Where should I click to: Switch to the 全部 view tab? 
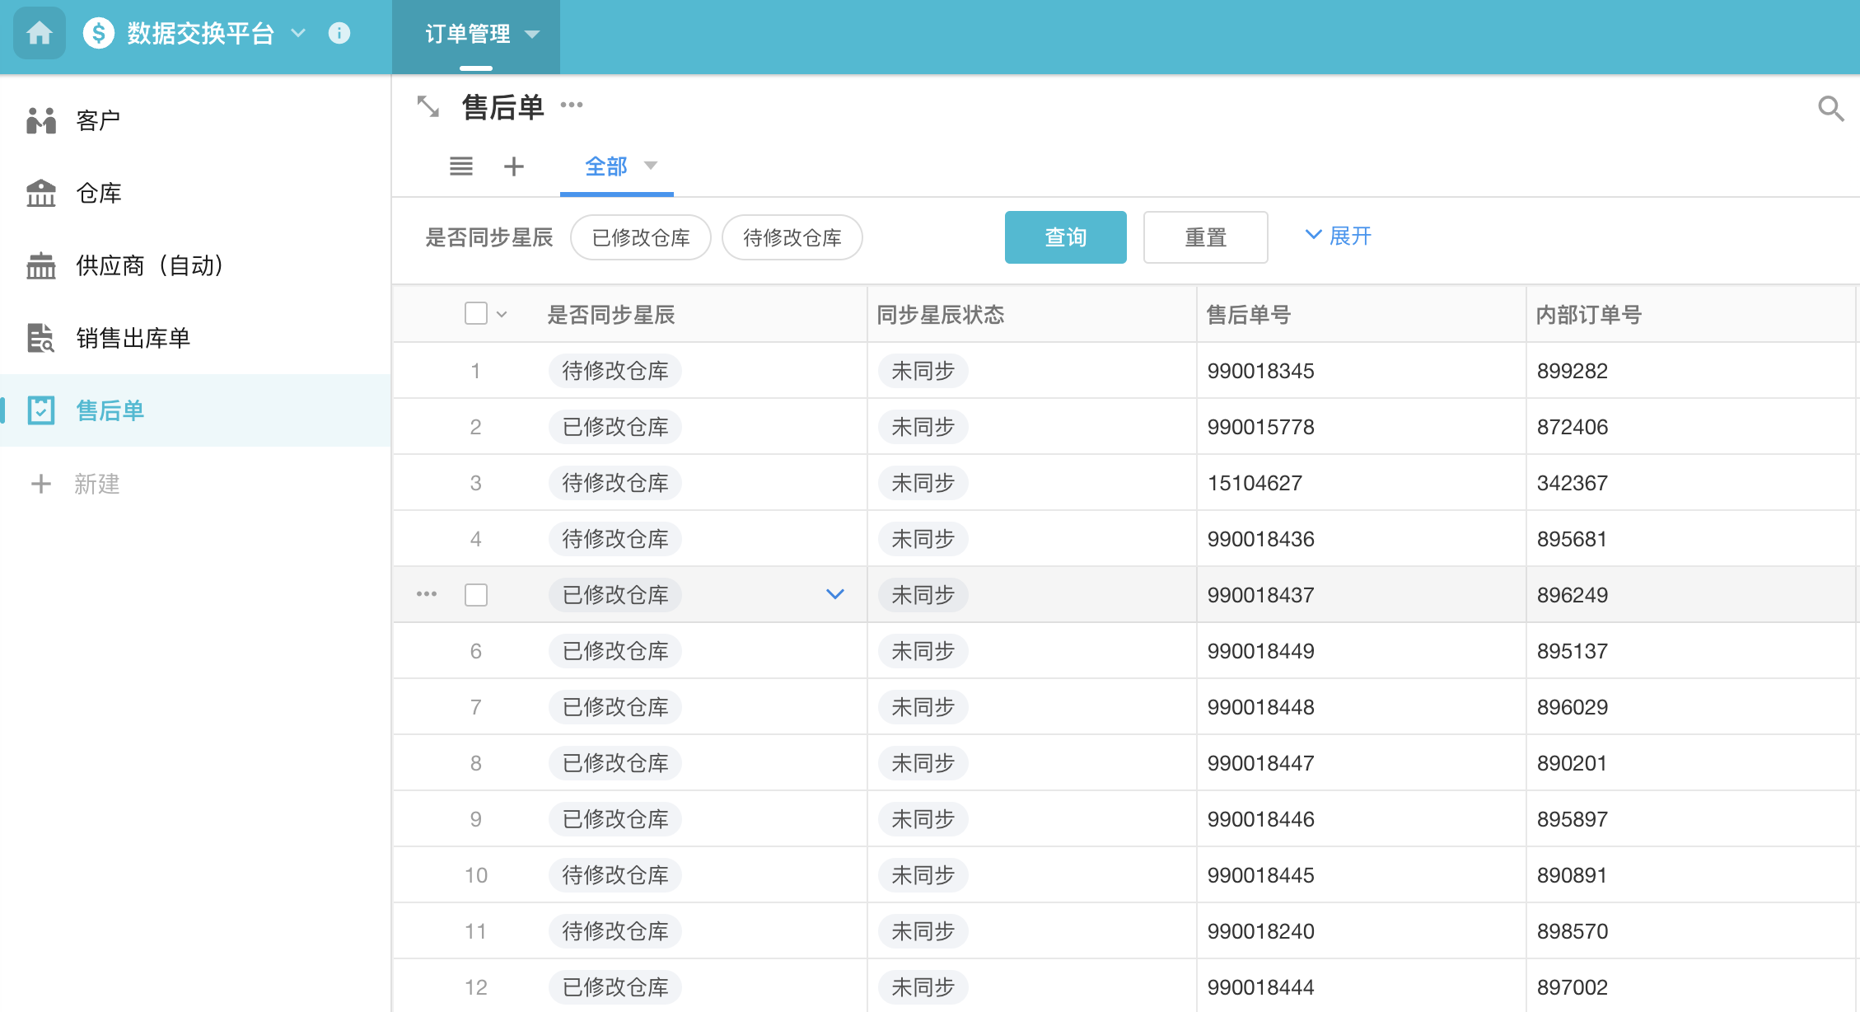point(606,166)
